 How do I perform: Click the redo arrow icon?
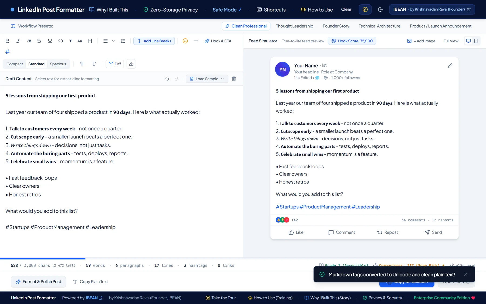pyautogui.click(x=177, y=79)
